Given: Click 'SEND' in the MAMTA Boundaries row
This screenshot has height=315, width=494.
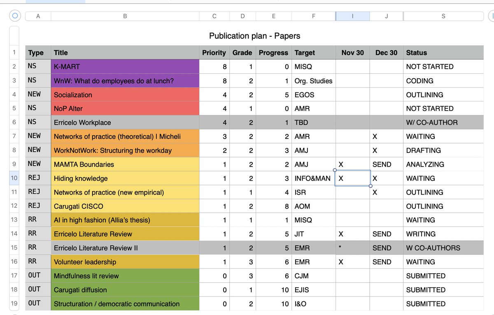Looking at the screenshot, I should tap(382, 165).
